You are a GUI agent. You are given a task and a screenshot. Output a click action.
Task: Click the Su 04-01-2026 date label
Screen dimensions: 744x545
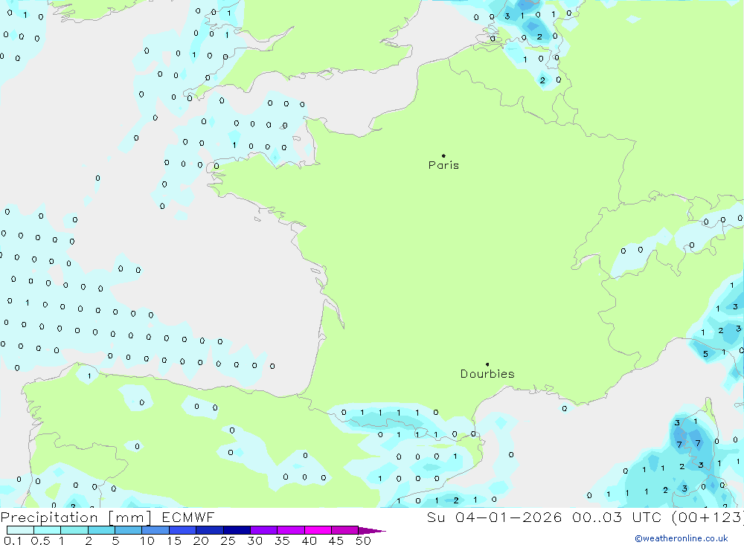(494, 517)
